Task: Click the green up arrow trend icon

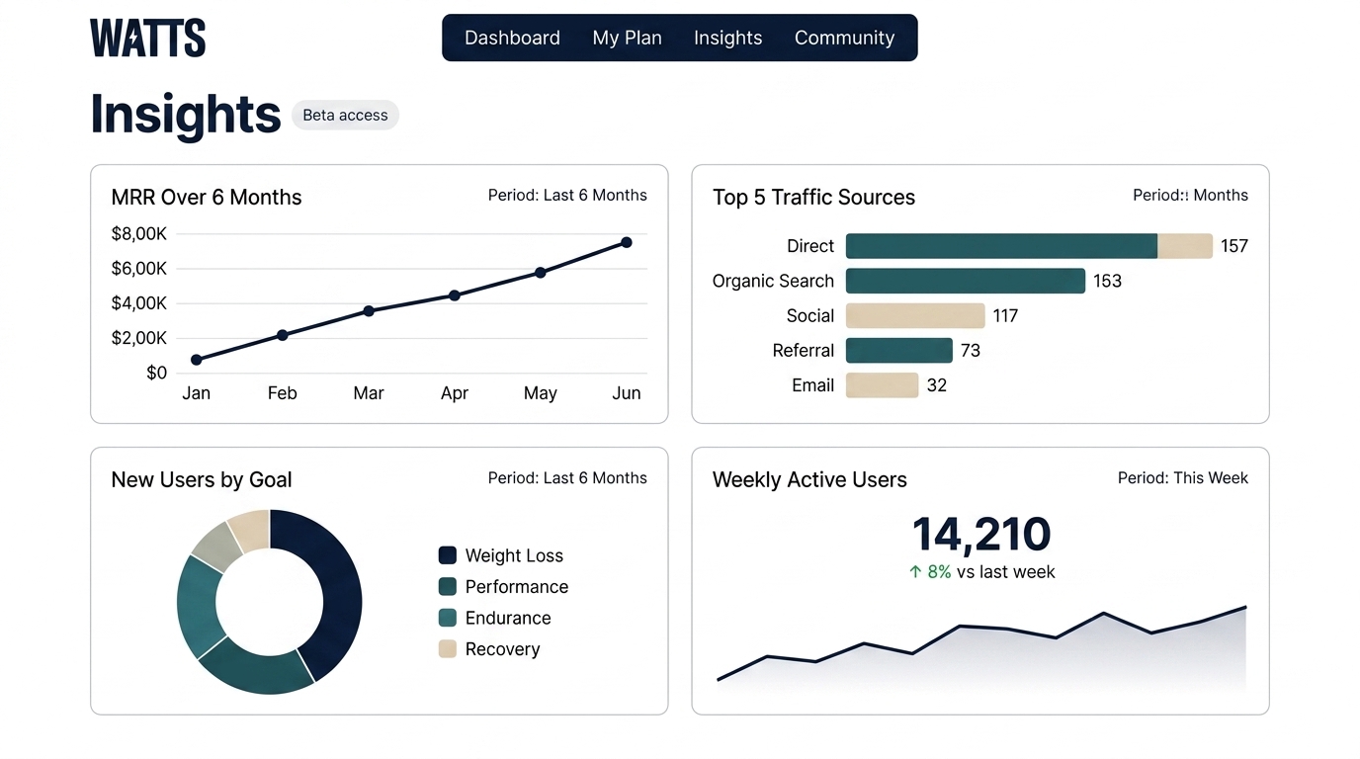Action: point(915,572)
